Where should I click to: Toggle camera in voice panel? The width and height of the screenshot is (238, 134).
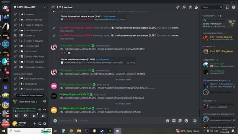[16, 116]
